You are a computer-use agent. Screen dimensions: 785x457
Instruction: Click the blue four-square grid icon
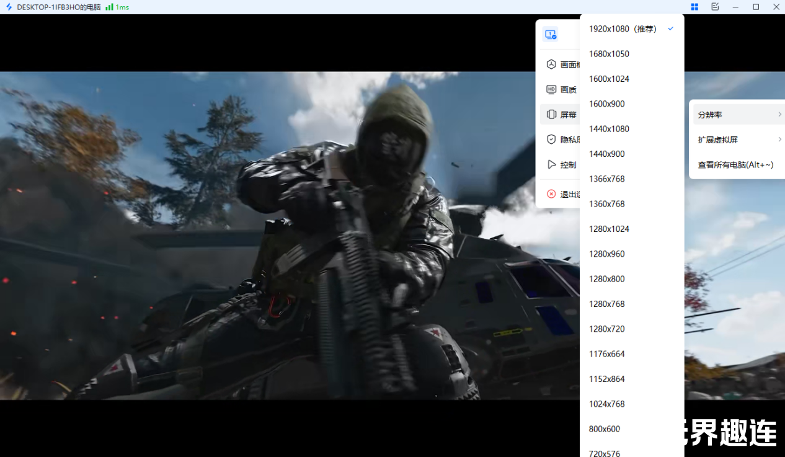click(694, 7)
